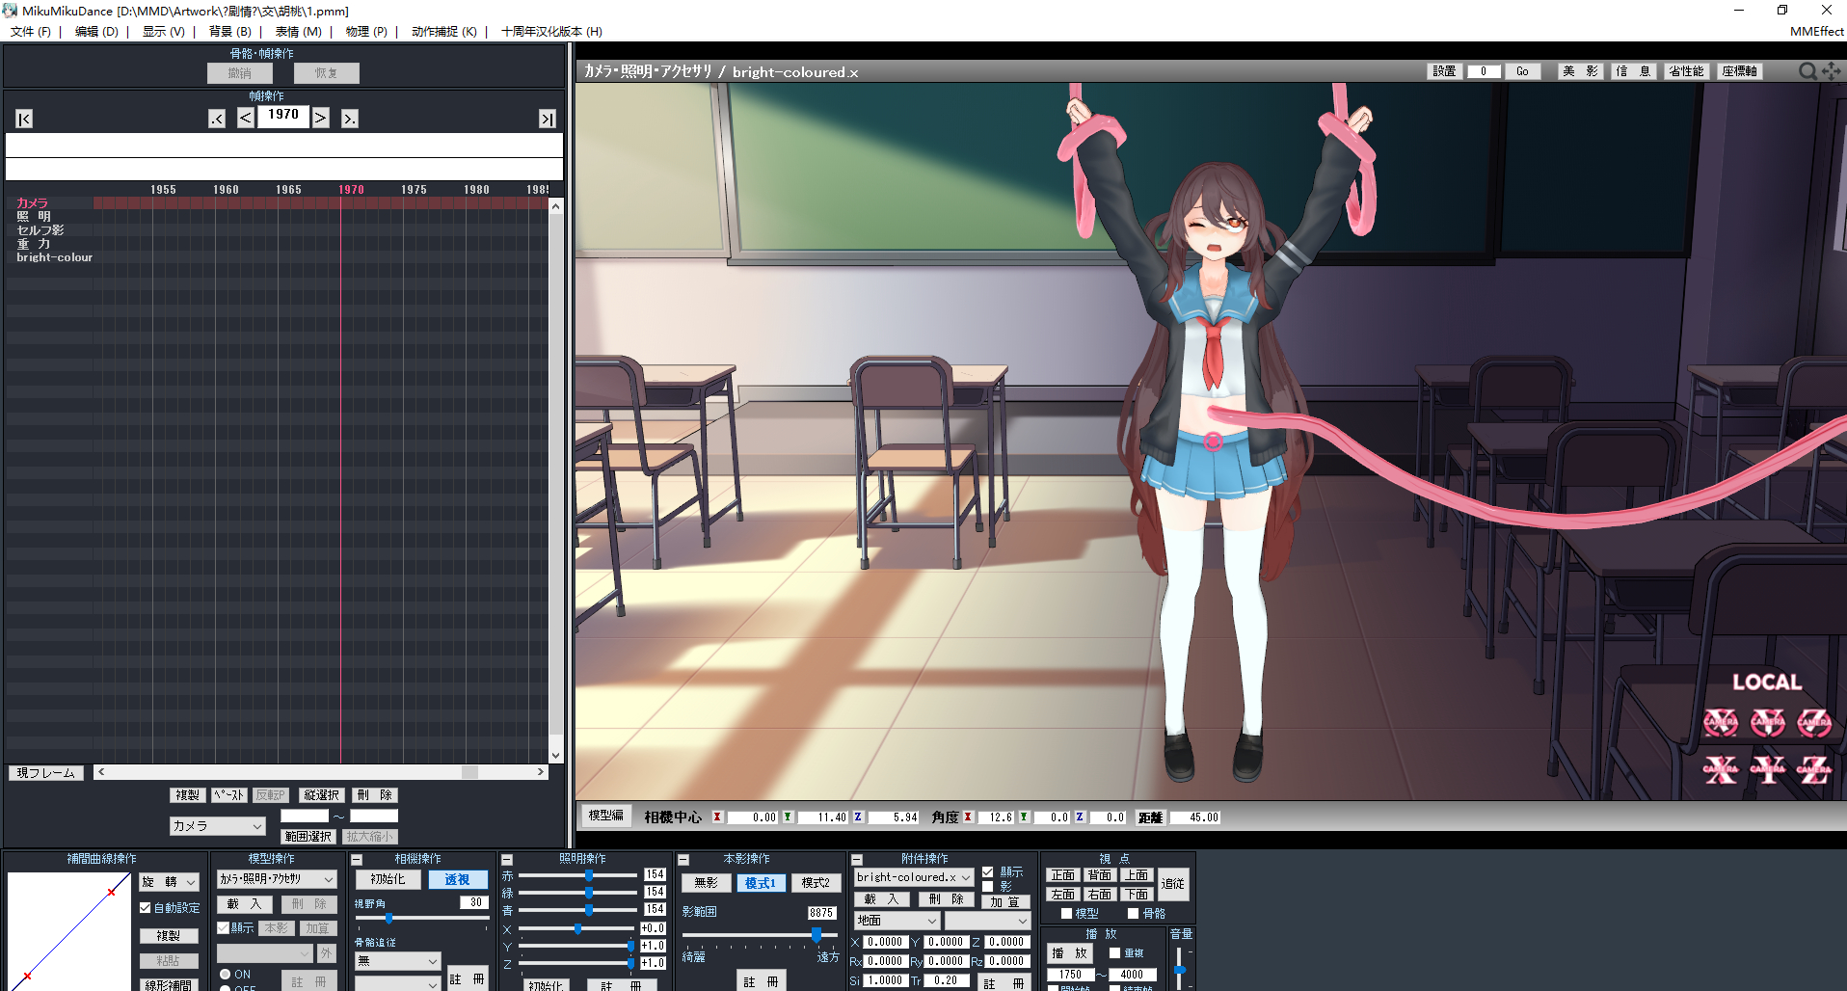Screen dimensions: 1847x991
Task: Collapse the 本影操作 shadow panel
Action: [683, 859]
